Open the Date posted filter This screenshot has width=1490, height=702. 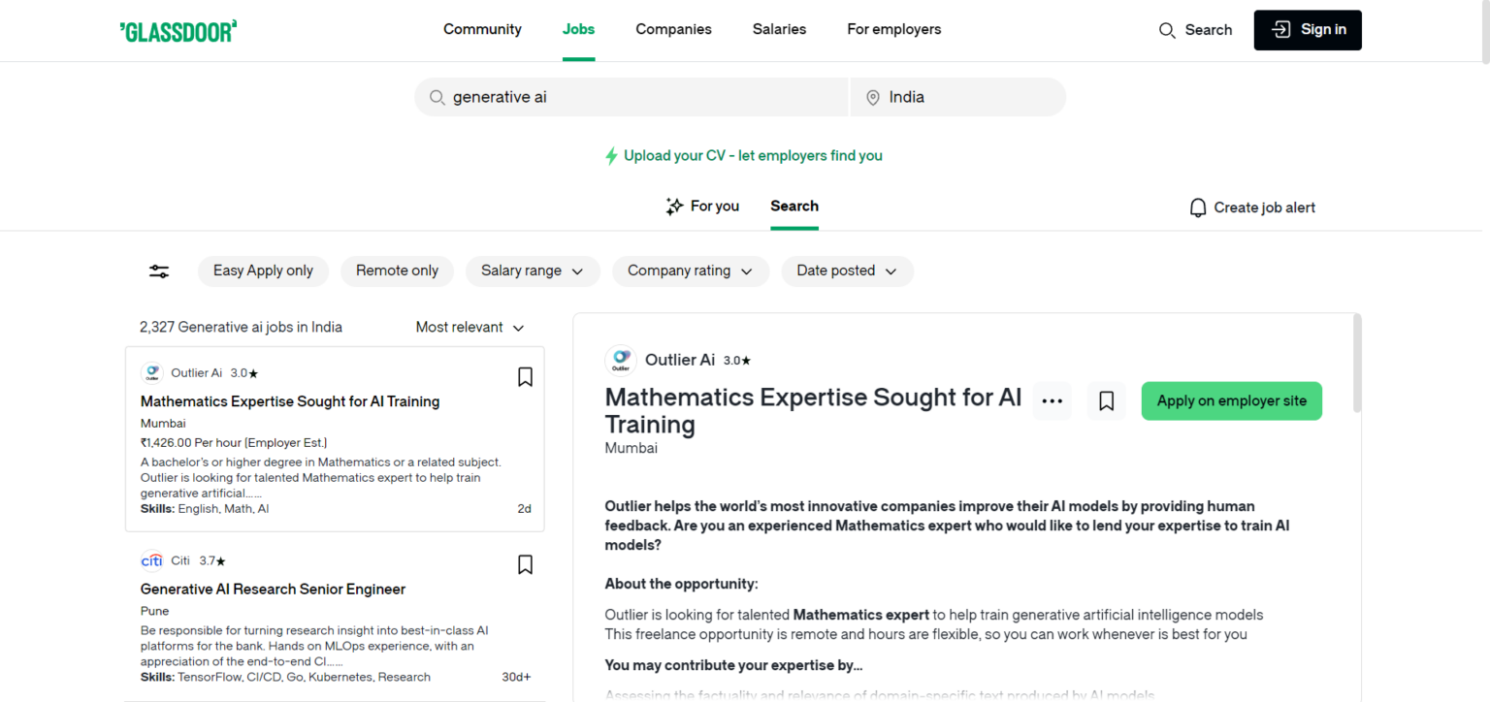click(847, 271)
